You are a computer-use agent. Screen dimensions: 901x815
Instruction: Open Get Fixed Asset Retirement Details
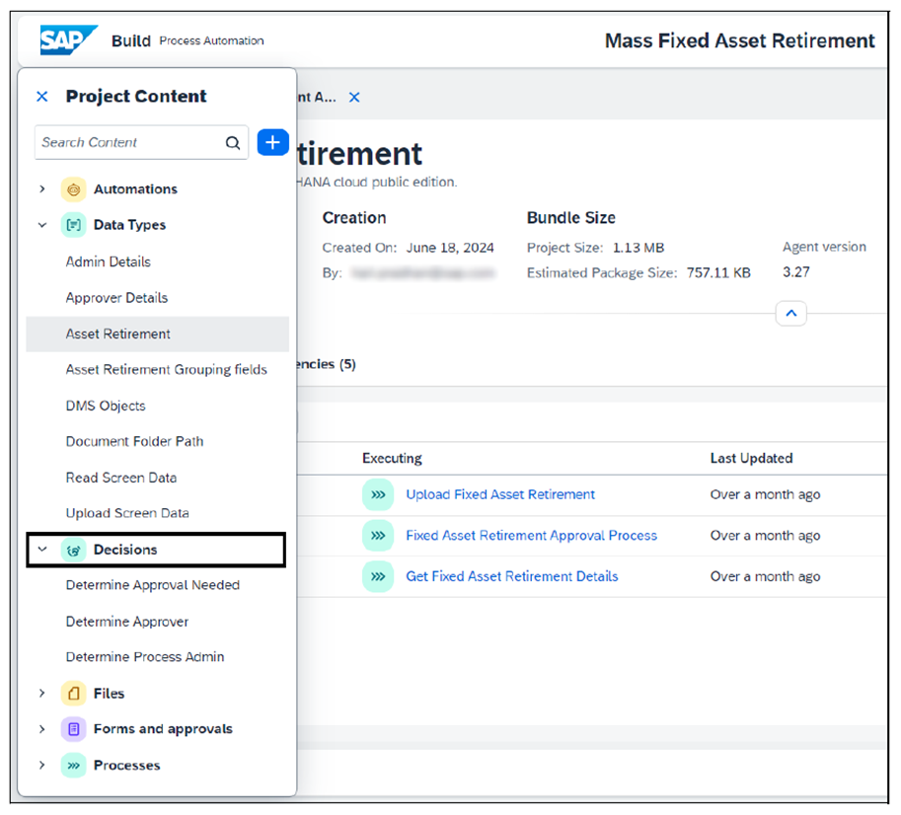(512, 576)
